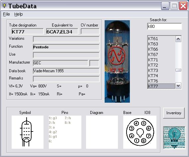Select KT74 in the tube list
189x157 pixels.
coord(161,76)
